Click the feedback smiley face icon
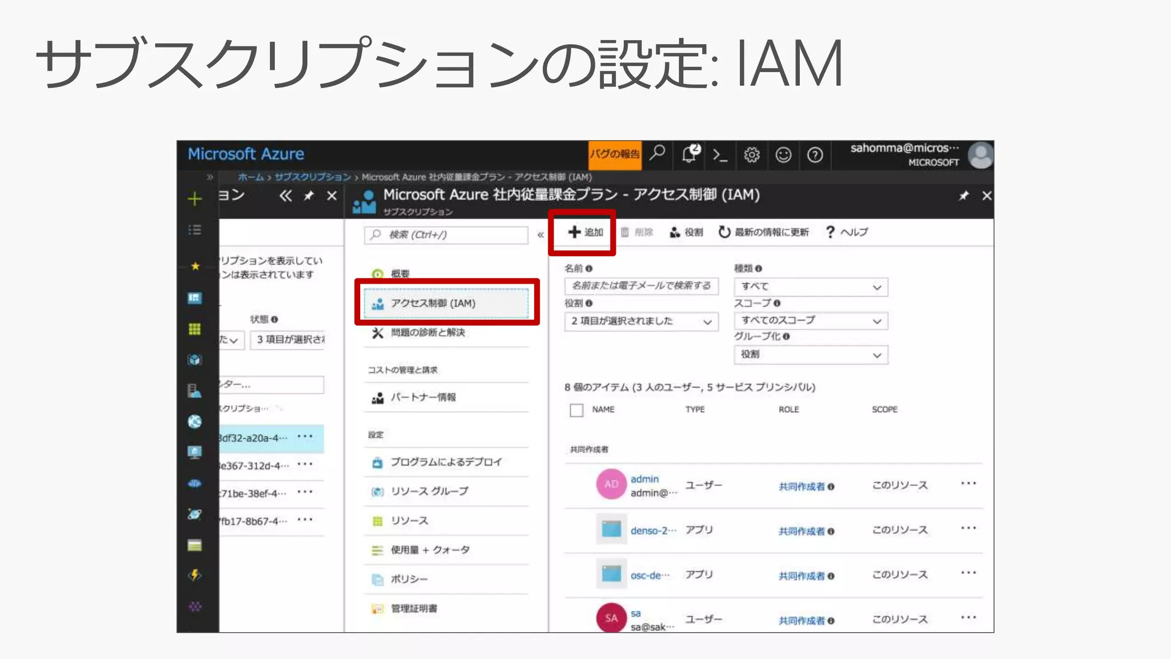This screenshot has height=659, width=1171. (783, 155)
